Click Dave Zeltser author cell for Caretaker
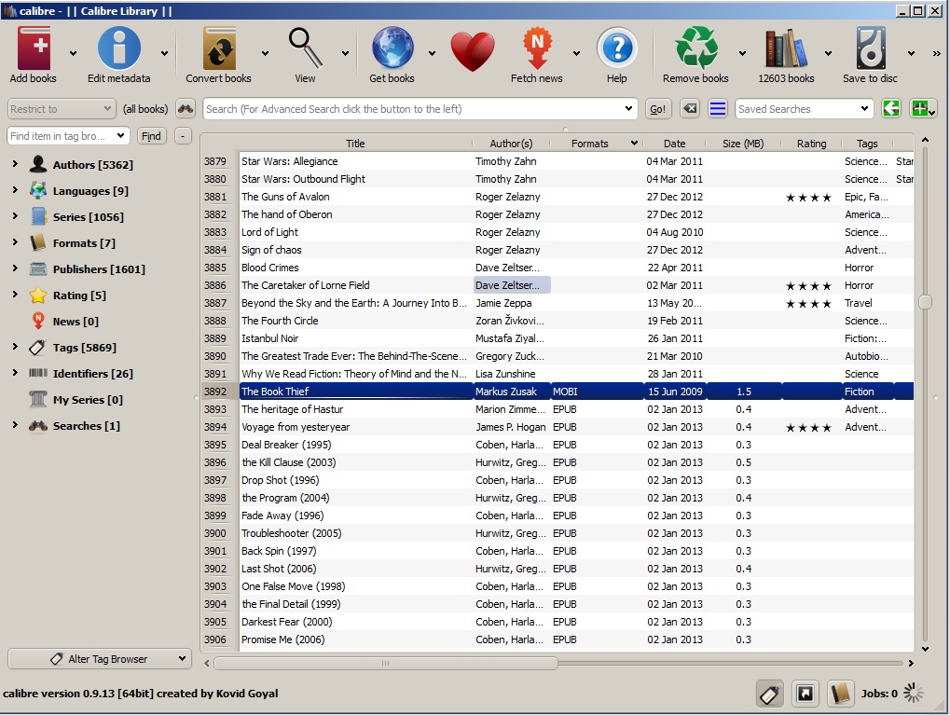Image resolution: width=950 pixels, height=715 pixels. pos(511,285)
